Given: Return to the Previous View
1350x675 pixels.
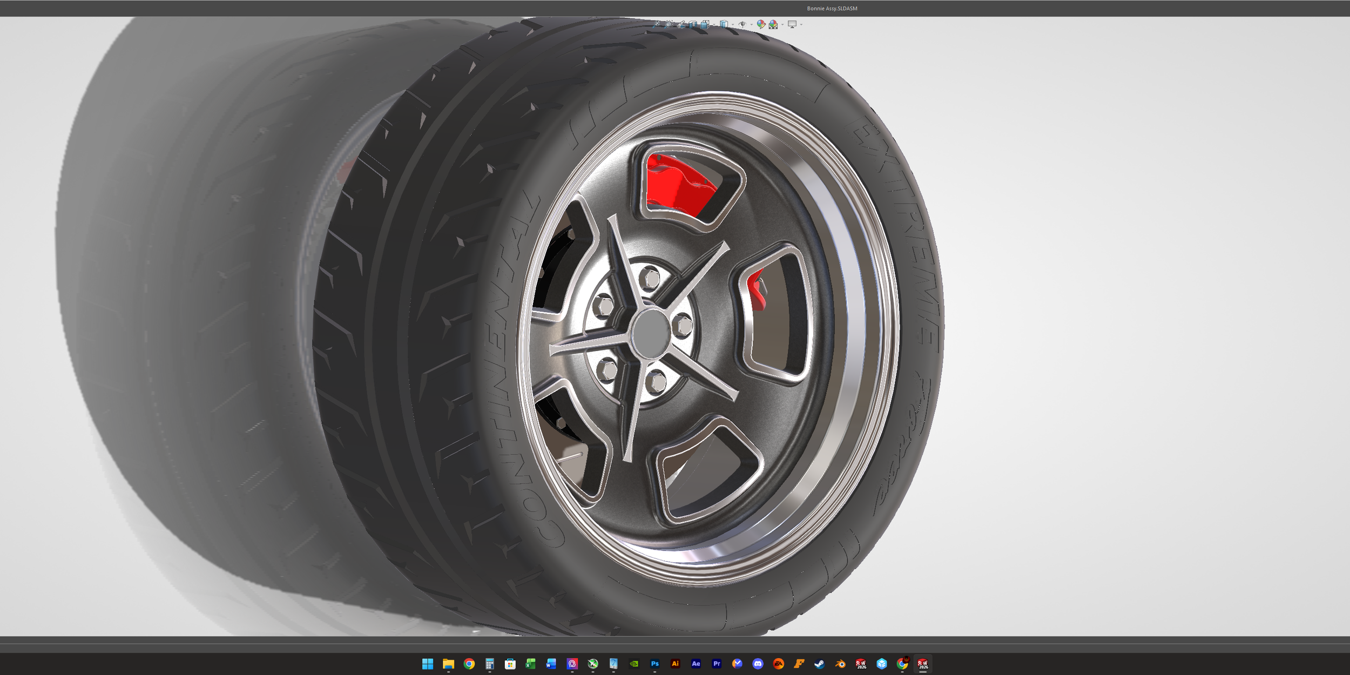Looking at the screenshot, I should [x=681, y=24].
